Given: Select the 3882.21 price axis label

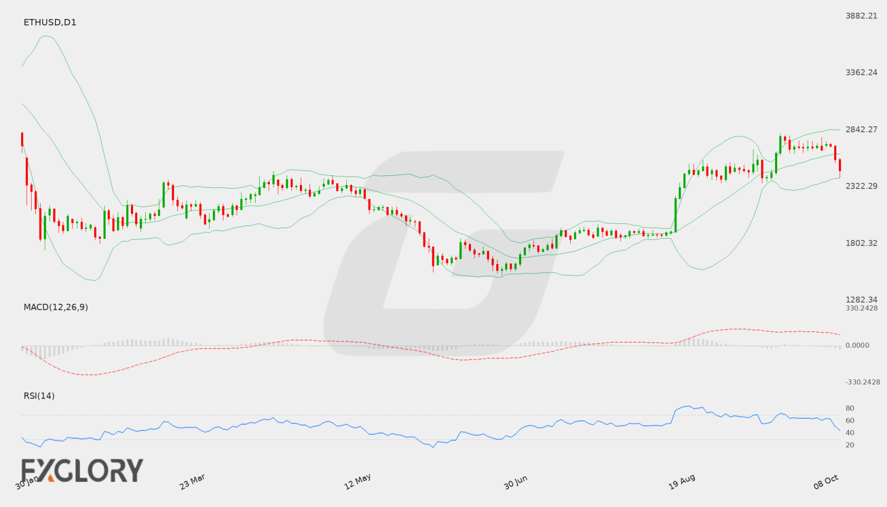Looking at the screenshot, I should pos(861,16).
